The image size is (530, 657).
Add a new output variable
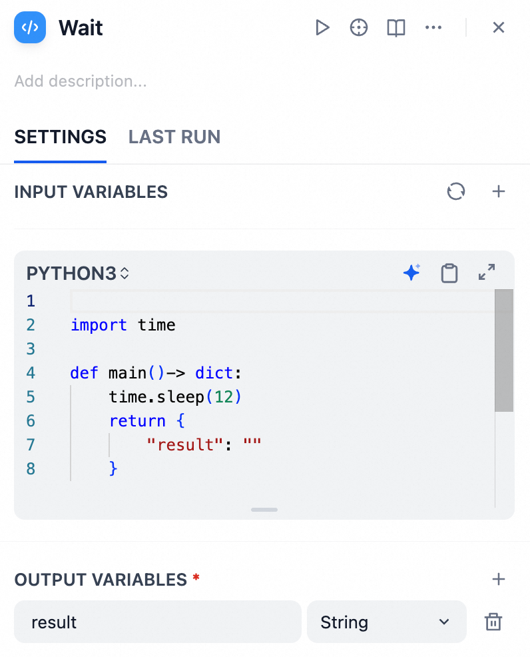(x=499, y=579)
